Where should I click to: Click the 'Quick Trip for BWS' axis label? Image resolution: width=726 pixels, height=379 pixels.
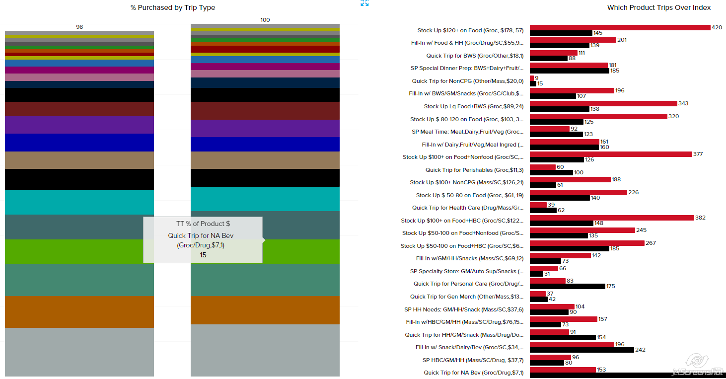[x=474, y=56]
